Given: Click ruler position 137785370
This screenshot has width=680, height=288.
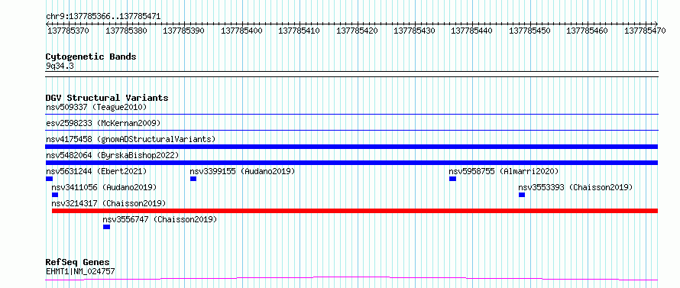Looking at the screenshot, I should (x=68, y=31).
